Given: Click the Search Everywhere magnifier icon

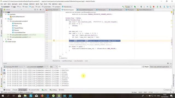Looking at the screenshot, I should 170,7.
